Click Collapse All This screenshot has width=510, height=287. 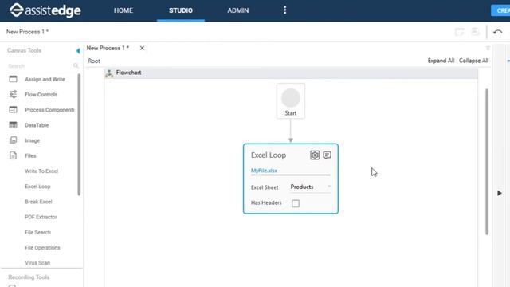[473, 61]
